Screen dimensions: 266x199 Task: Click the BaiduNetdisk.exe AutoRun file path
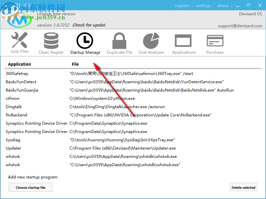[152, 90]
